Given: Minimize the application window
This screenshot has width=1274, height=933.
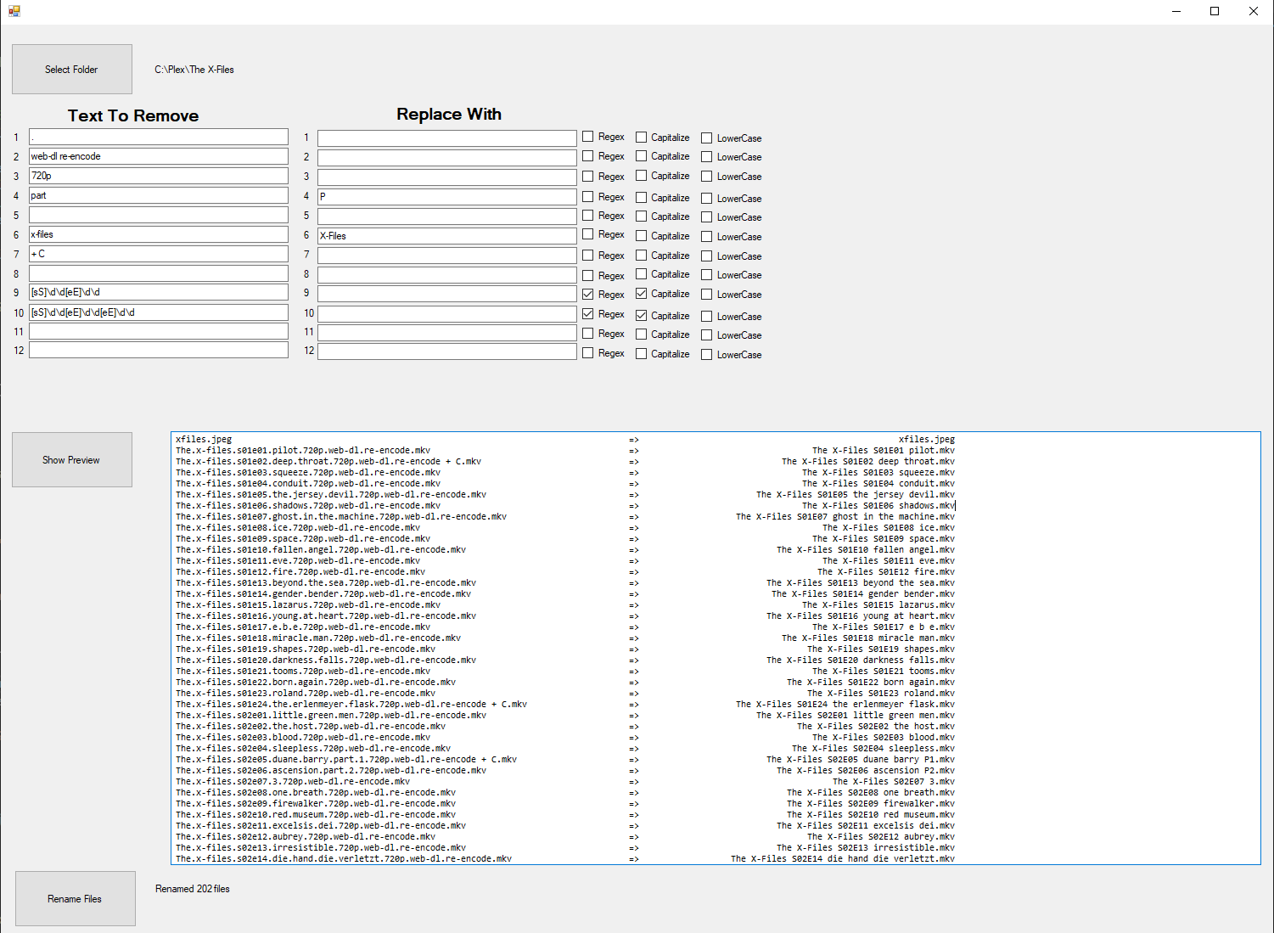Looking at the screenshot, I should click(x=1176, y=11).
